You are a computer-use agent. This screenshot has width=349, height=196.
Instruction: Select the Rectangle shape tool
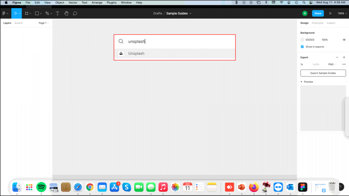click(x=36, y=13)
